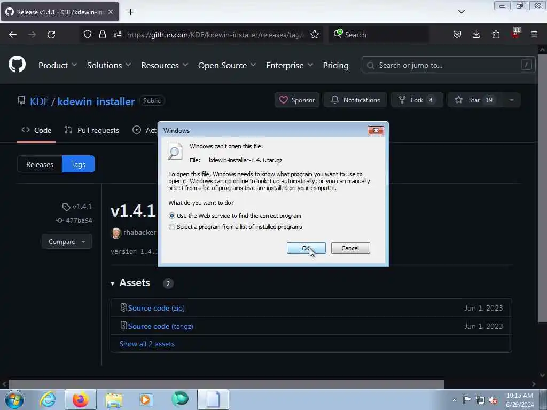This screenshot has height=410, width=547.
Task: Open the kdewin-installer repository link
Action: pos(96,101)
